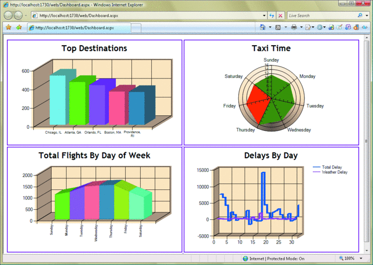Click the Weather Delay legend entry
Screen dimensions: 373x265
tap(330, 172)
